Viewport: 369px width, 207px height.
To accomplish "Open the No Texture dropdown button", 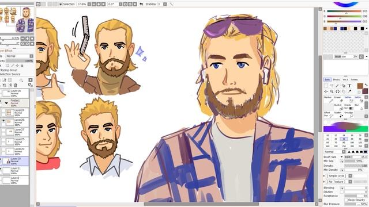I will (x=350, y=182).
